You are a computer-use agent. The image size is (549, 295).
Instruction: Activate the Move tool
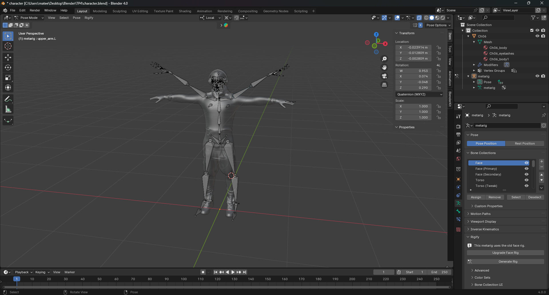click(8, 57)
